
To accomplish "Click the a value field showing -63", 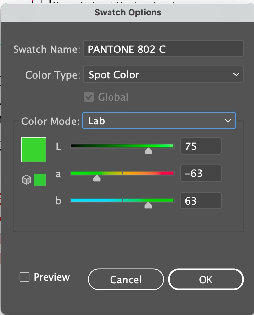I will click(201, 173).
